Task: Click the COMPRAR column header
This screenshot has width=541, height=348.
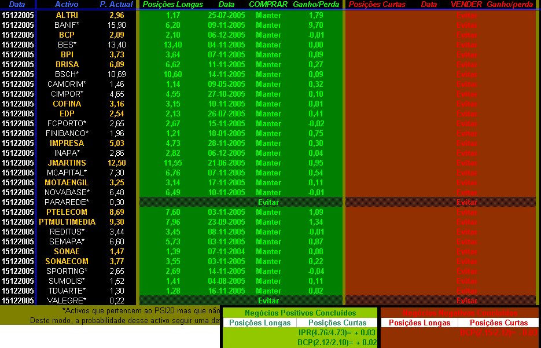Action: tap(268, 5)
